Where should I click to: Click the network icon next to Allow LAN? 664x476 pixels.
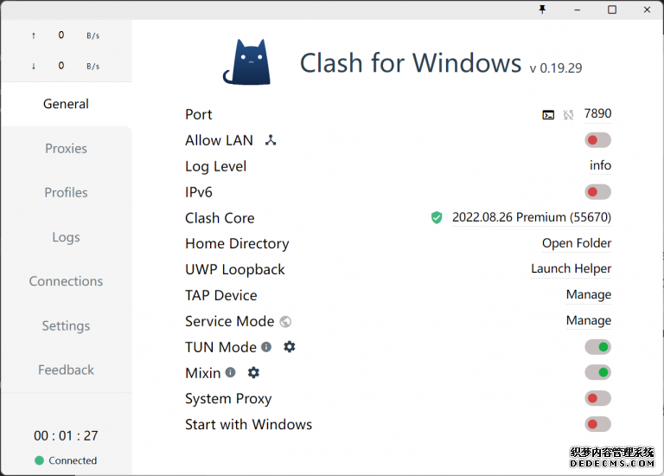click(271, 140)
